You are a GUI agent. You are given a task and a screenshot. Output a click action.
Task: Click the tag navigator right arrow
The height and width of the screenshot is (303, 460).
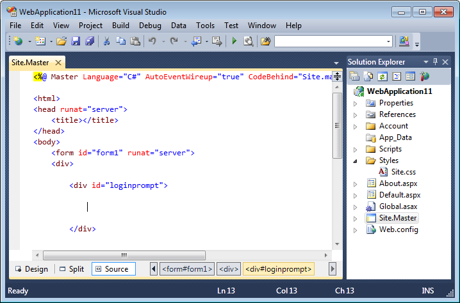(333, 269)
